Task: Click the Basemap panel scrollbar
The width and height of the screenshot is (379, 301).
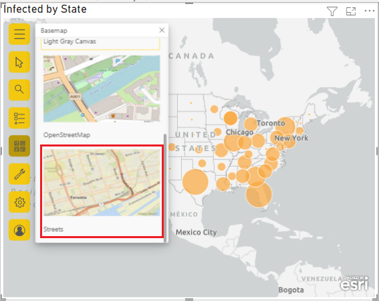Action: (165, 187)
